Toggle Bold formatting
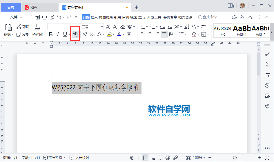Image resolution: width=274 pixels, height=162 pixels. [x=51, y=34]
